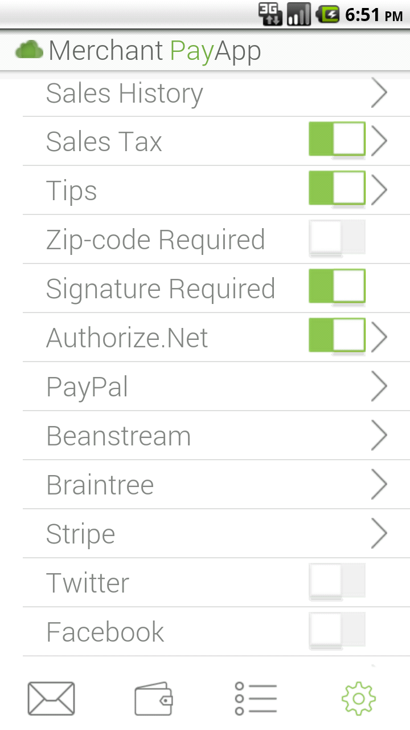410x730 pixels.
Task: Tap the Merchant PayApp title text
Action: click(x=155, y=51)
